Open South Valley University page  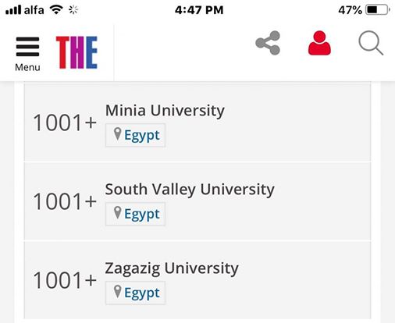pos(190,190)
